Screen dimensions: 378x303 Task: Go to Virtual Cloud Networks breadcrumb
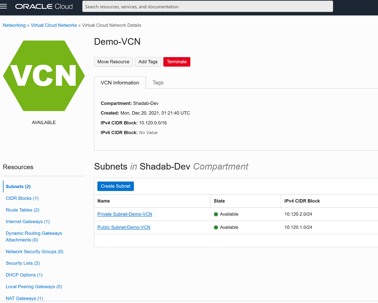54,25
